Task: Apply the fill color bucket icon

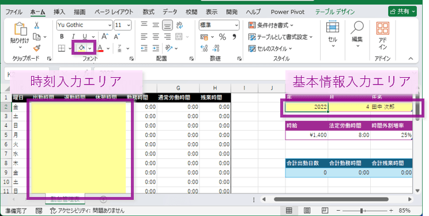Action: tap(81, 48)
